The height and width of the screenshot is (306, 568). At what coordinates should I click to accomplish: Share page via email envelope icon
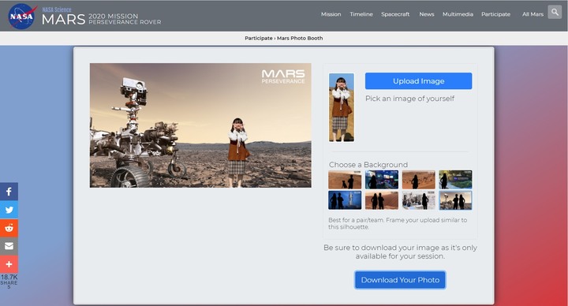click(9, 246)
